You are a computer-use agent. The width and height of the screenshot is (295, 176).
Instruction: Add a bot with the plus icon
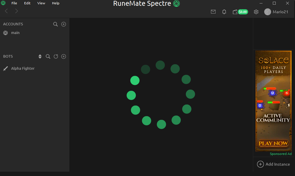click(x=64, y=56)
